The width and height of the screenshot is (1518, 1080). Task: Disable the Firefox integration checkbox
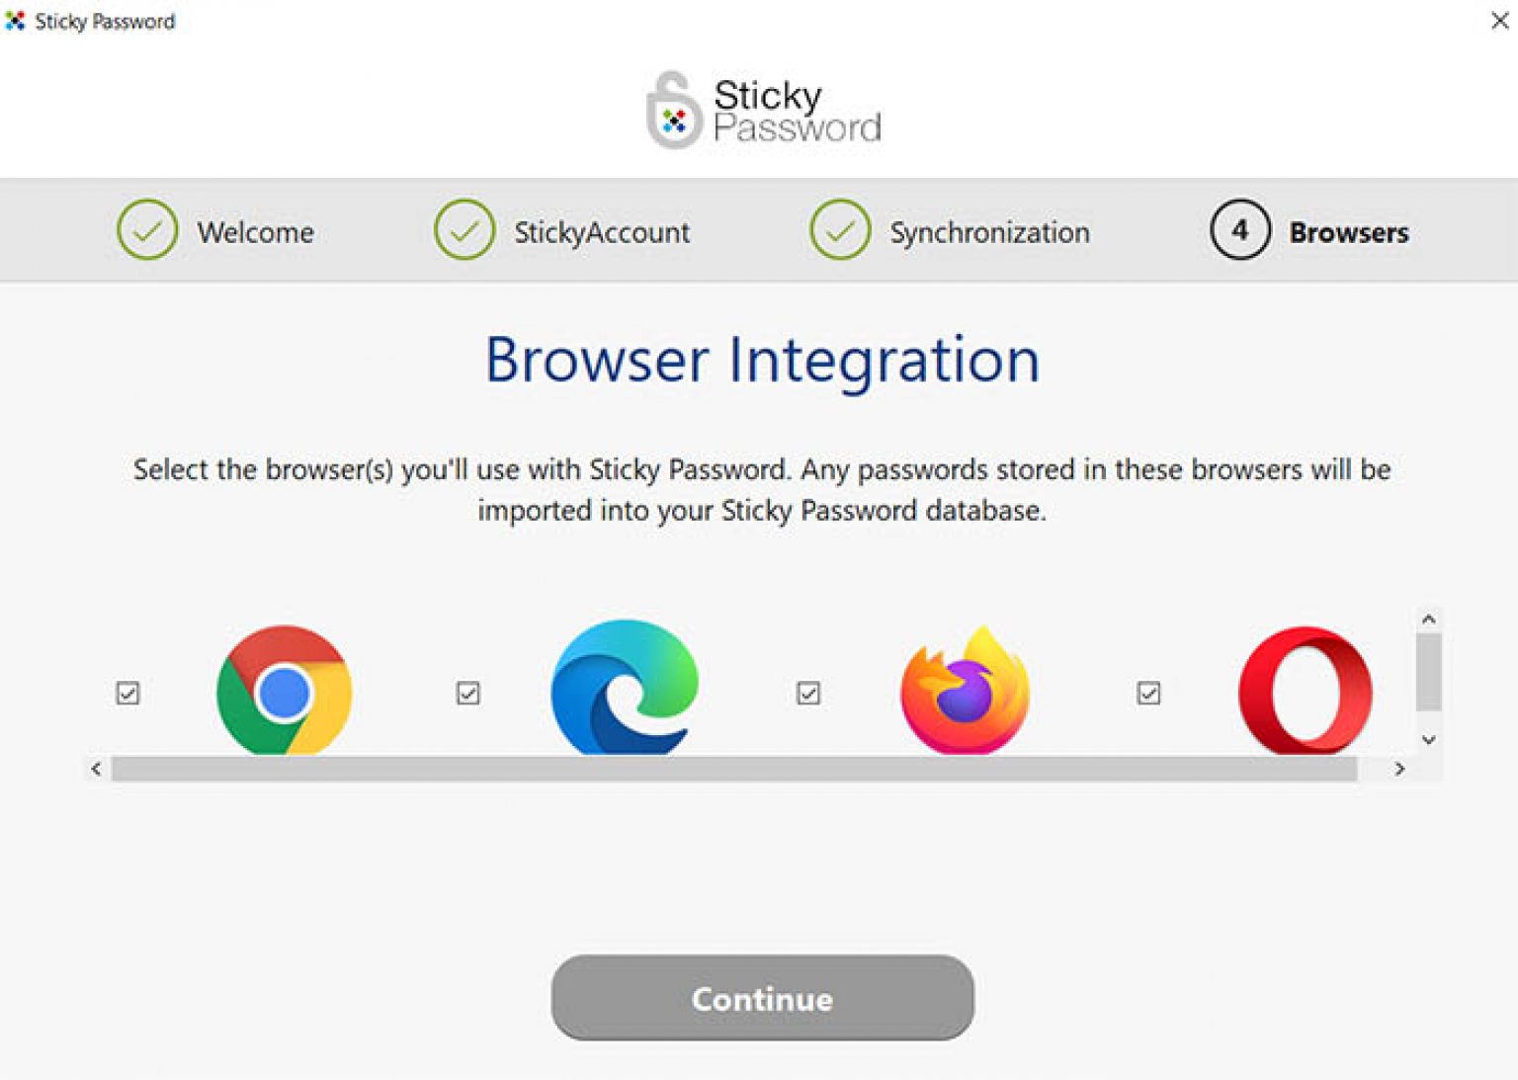coord(807,694)
